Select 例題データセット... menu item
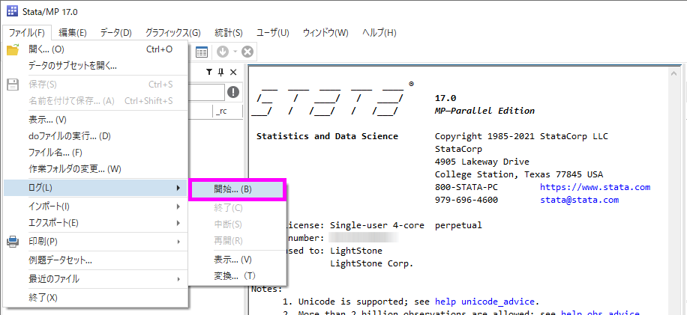The width and height of the screenshot is (687, 315). point(96,260)
